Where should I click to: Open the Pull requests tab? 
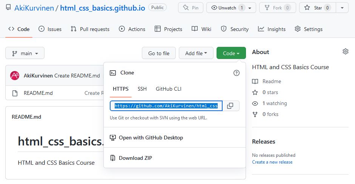90,29
